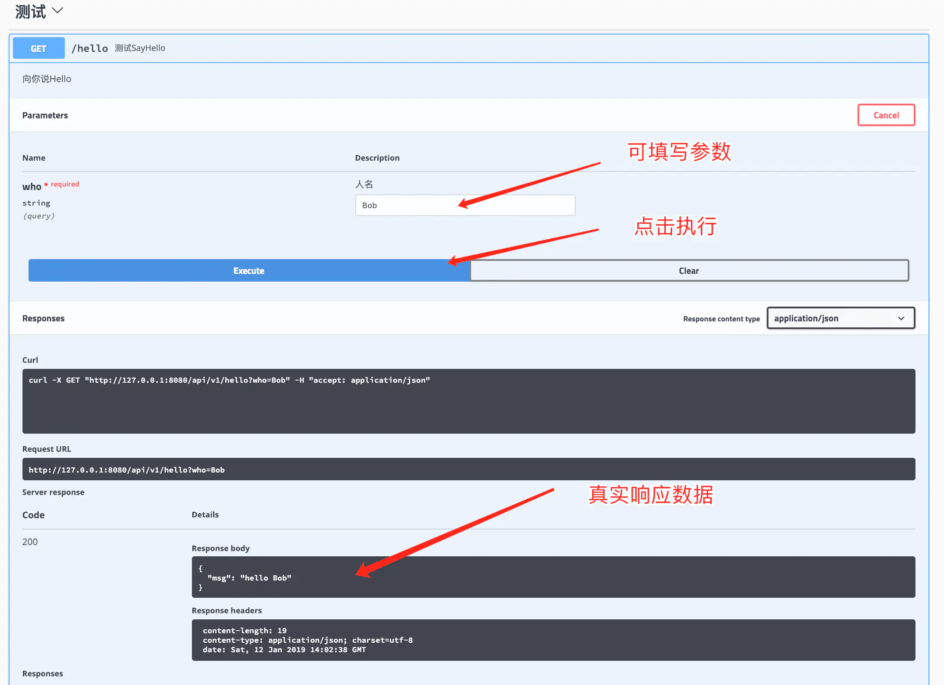This screenshot has height=685, width=944.
Task: Click the curl command code block
Action: tap(469, 401)
